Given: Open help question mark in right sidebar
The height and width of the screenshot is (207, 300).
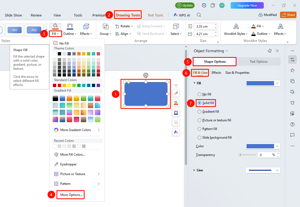Looking at the screenshot, I should coord(292,124).
